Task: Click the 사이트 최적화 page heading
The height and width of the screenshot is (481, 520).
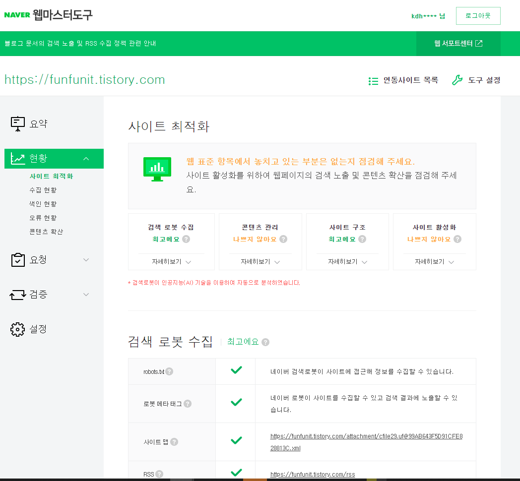Action: coord(169,126)
